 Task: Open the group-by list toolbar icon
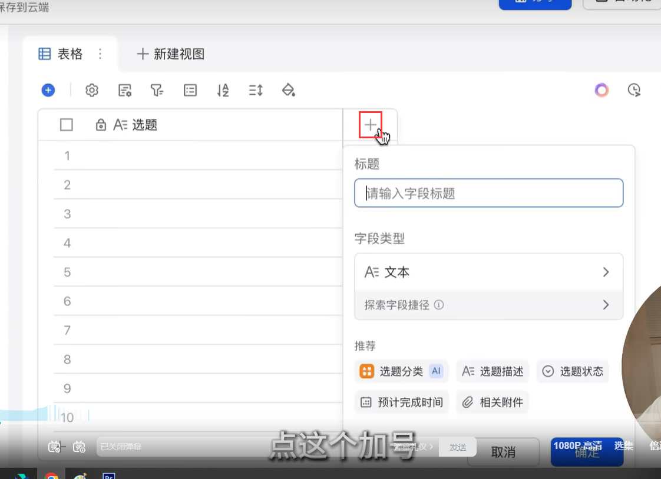tap(190, 90)
